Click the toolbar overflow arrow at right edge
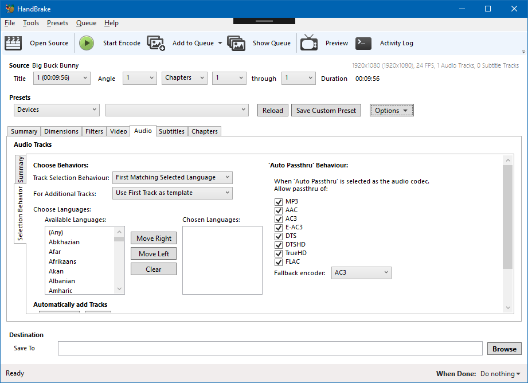This screenshot has width=528, height=383. pyautogui.click(x=523, y=52)
